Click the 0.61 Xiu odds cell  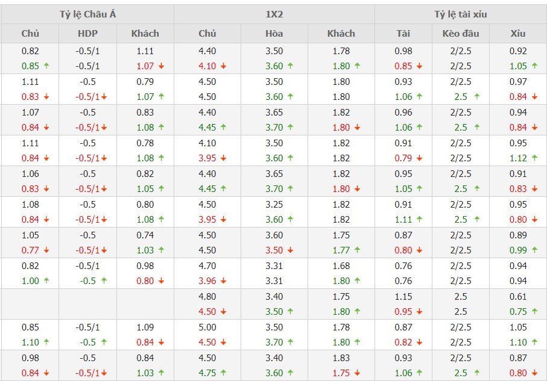[x=518, y=297]
